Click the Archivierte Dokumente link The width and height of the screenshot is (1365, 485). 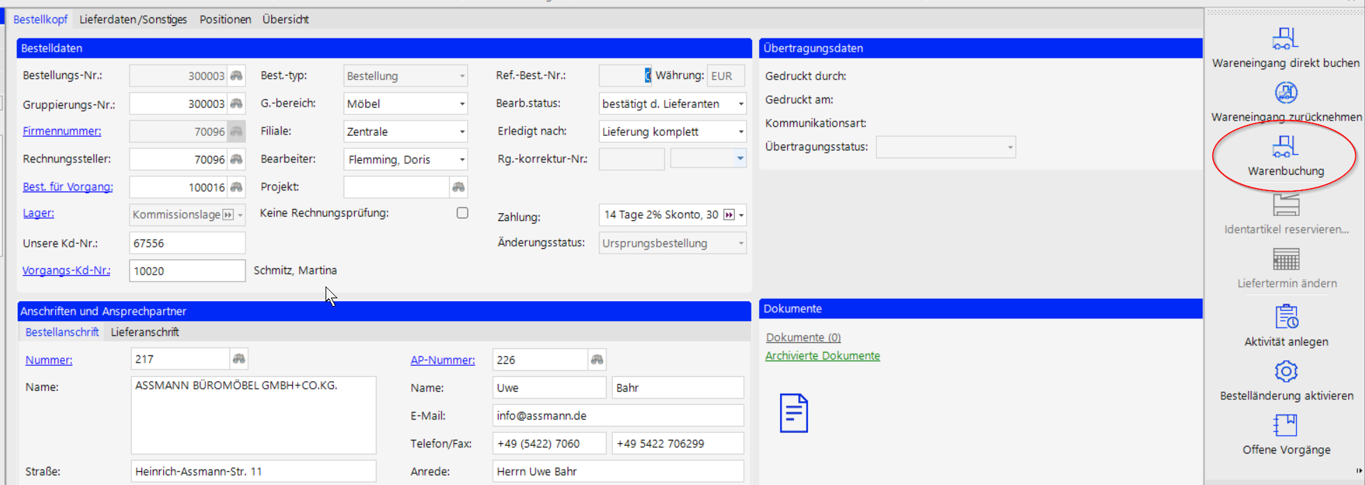(x=822, y=356)
